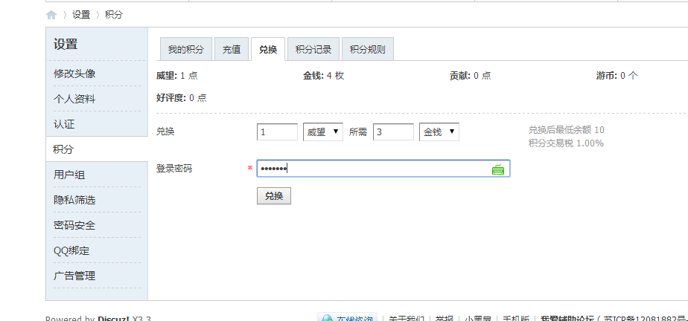
Task: Open the 充值 tab
Action: (232, 50)
